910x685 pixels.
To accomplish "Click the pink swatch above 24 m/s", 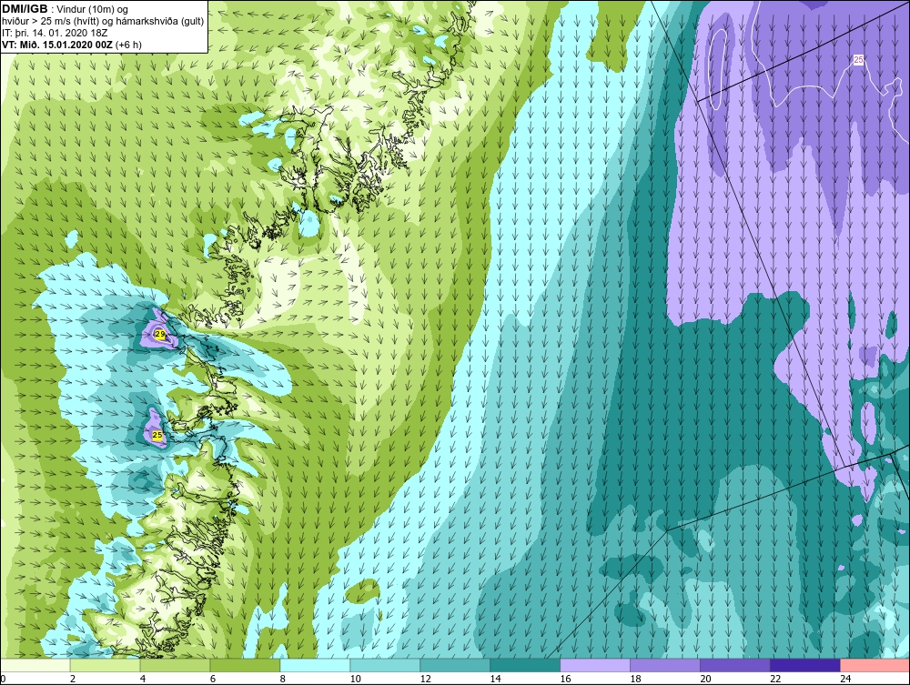I will [875, 665].
